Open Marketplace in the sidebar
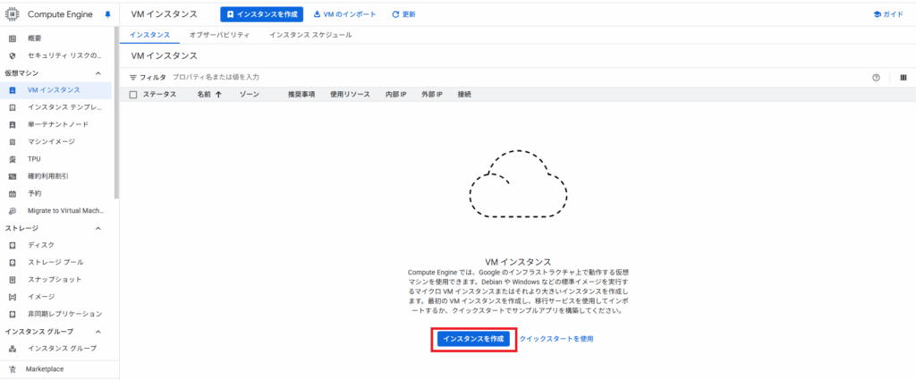This screenshot has width=916, height=380. click(x=45, y=369)
